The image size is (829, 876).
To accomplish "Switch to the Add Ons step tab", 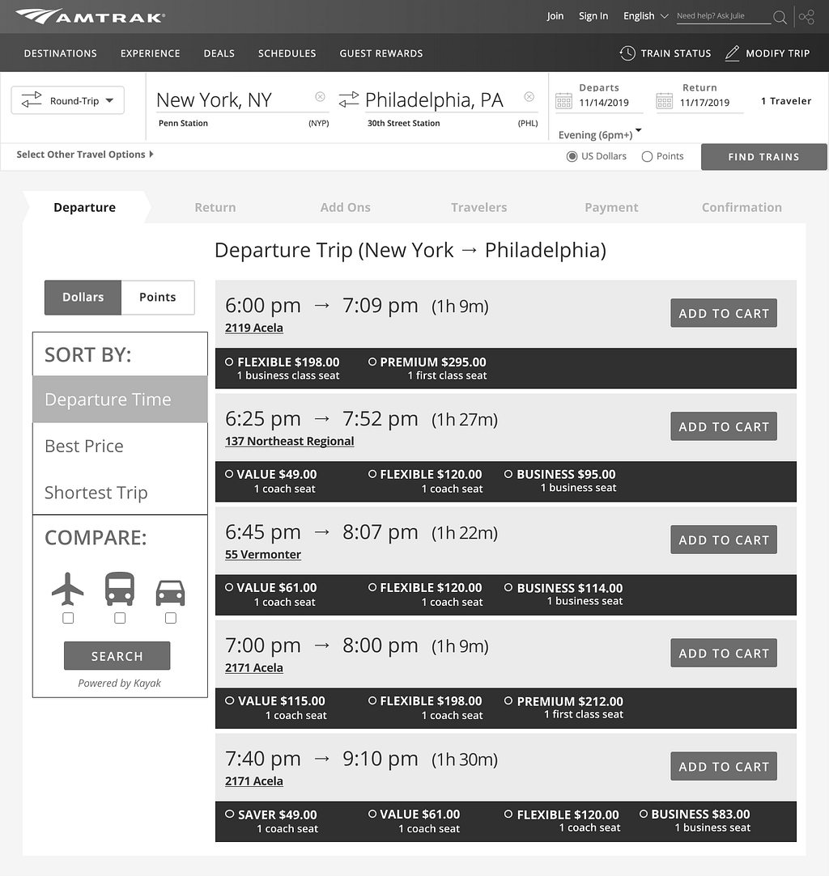I will point(346,207).
